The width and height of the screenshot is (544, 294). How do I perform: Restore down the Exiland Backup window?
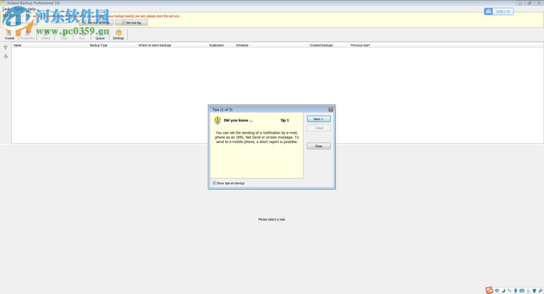529,3
